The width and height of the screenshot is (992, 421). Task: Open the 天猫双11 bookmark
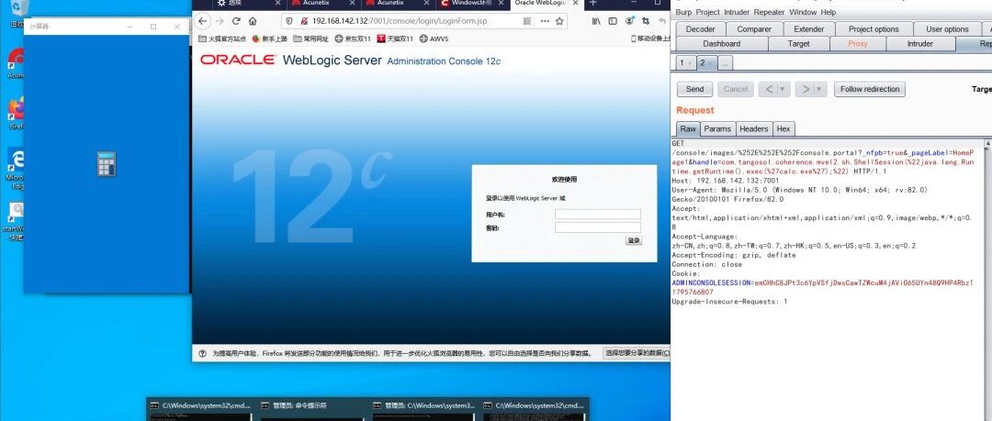pyautogui.click(x=395, y=39)
